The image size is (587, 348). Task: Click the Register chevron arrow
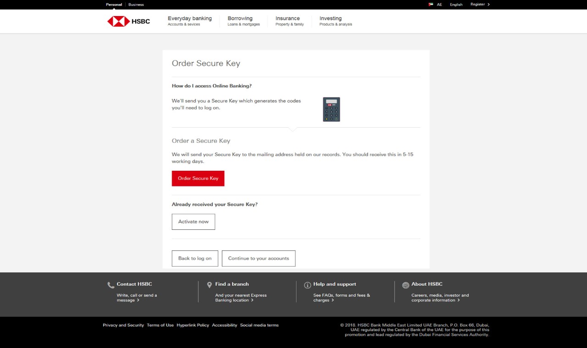click(488, 5)
